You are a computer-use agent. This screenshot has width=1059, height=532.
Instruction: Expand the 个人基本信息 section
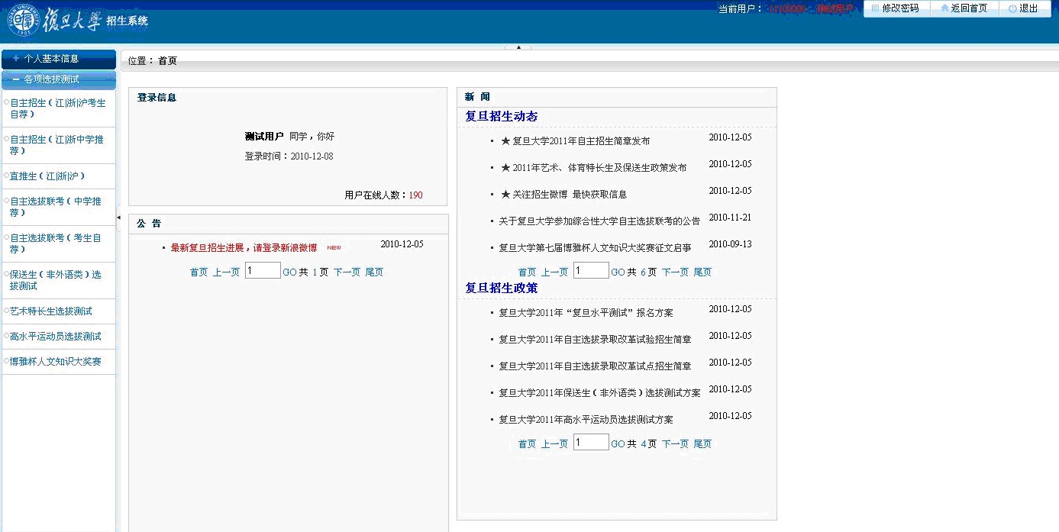coord(58,59)
